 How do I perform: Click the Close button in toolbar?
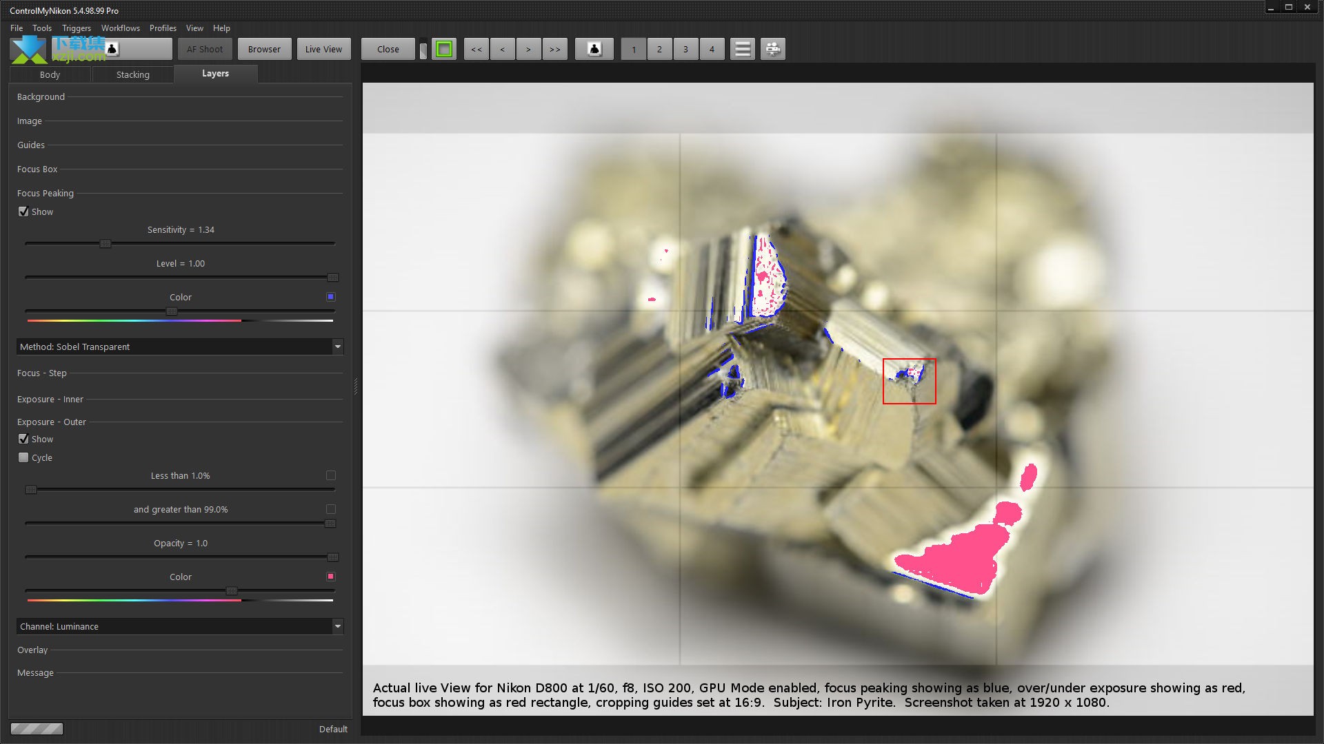pyautogui.click(x=388, y=49)
